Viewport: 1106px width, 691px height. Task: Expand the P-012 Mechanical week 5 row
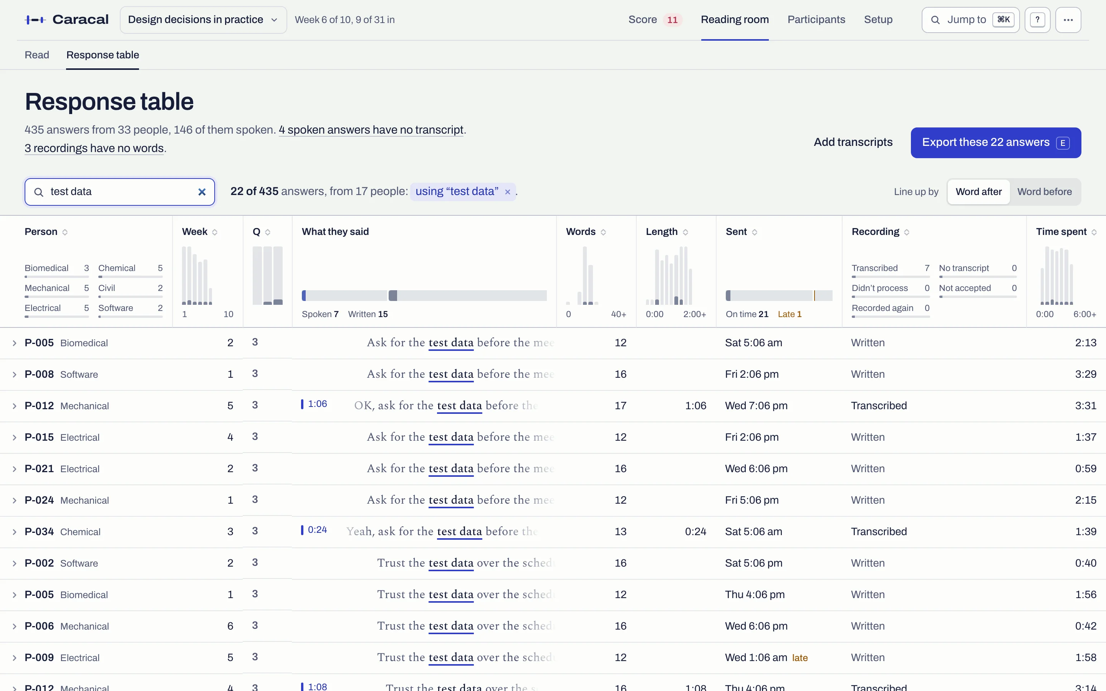pos(15,406)
